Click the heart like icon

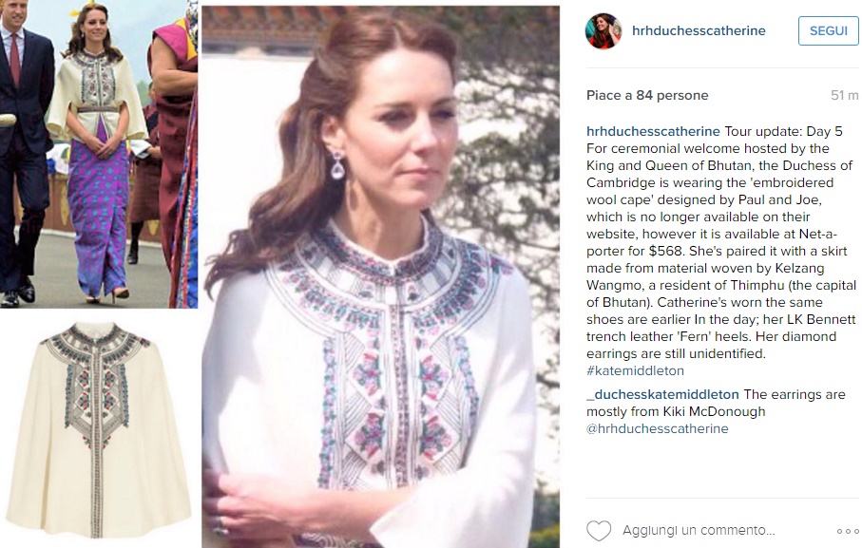tap(599, 531)
